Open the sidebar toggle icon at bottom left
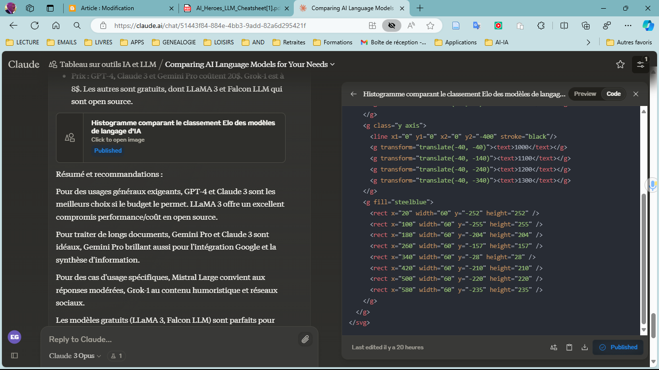659x370 pixels. tap(14, 356)
